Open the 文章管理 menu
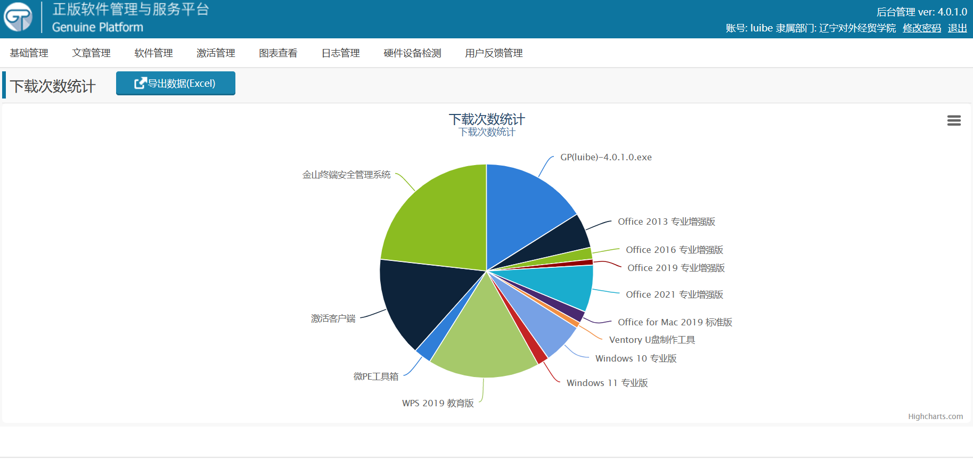 (x=92, y=53)
